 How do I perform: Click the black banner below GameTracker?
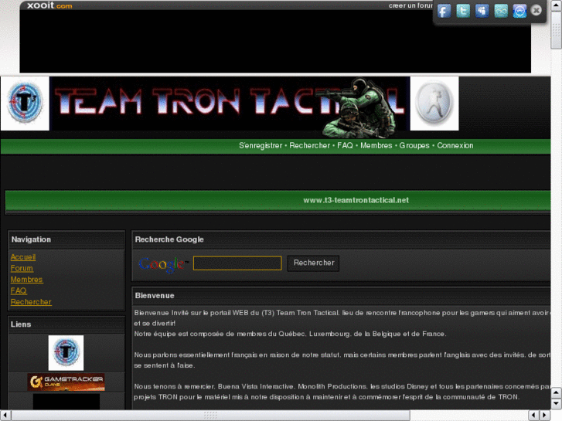click(66, 402)
